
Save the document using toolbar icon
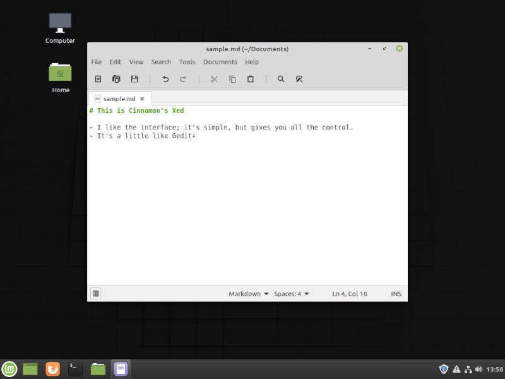(x=134, y=79)
